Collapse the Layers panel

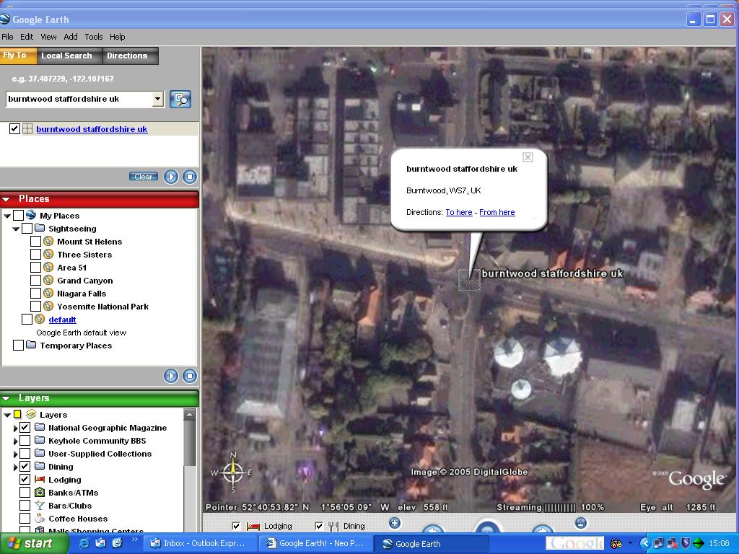[6, 398]
